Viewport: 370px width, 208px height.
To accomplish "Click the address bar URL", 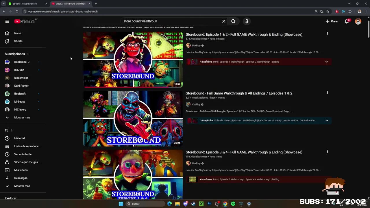I will pyautogui.click(x=63, y=12).
